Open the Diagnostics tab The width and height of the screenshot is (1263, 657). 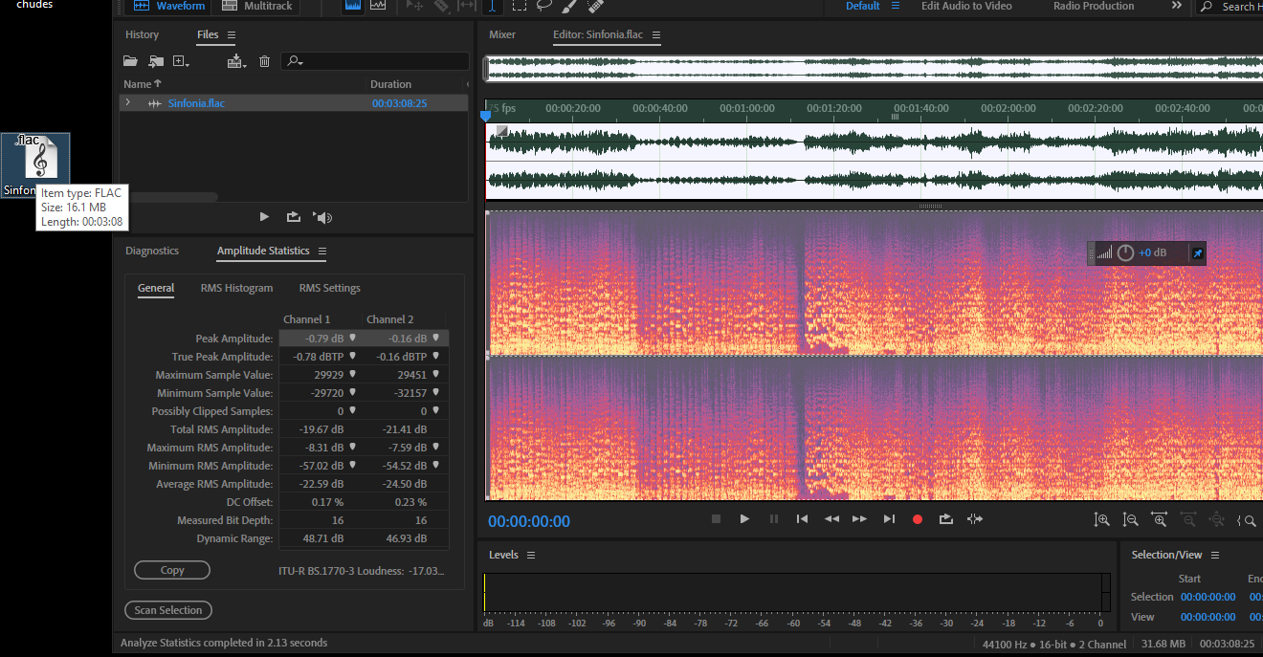pos(152,251)
